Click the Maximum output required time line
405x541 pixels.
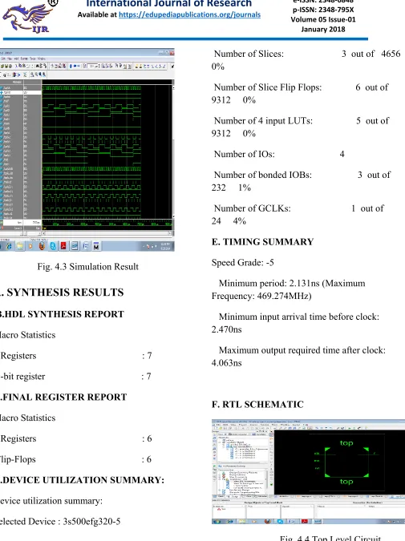point(302,350)
